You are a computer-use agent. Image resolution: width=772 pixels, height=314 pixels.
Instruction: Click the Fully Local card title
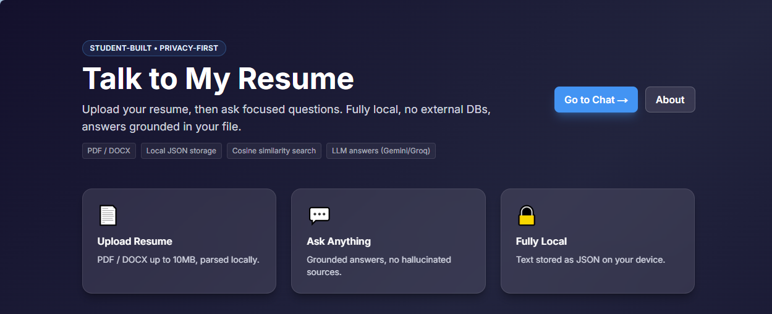click(541, 241)
